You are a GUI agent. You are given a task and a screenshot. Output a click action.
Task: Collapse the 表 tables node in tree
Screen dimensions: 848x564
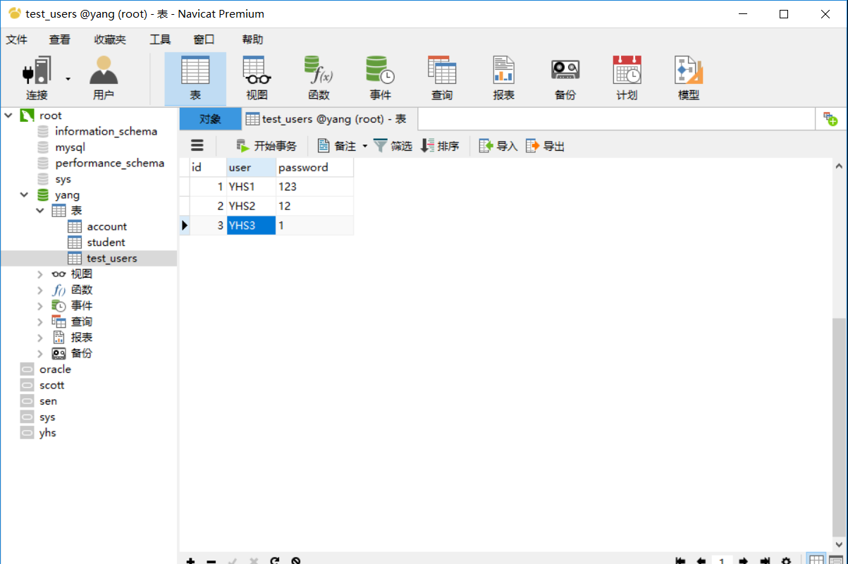[x=40, y=210]
